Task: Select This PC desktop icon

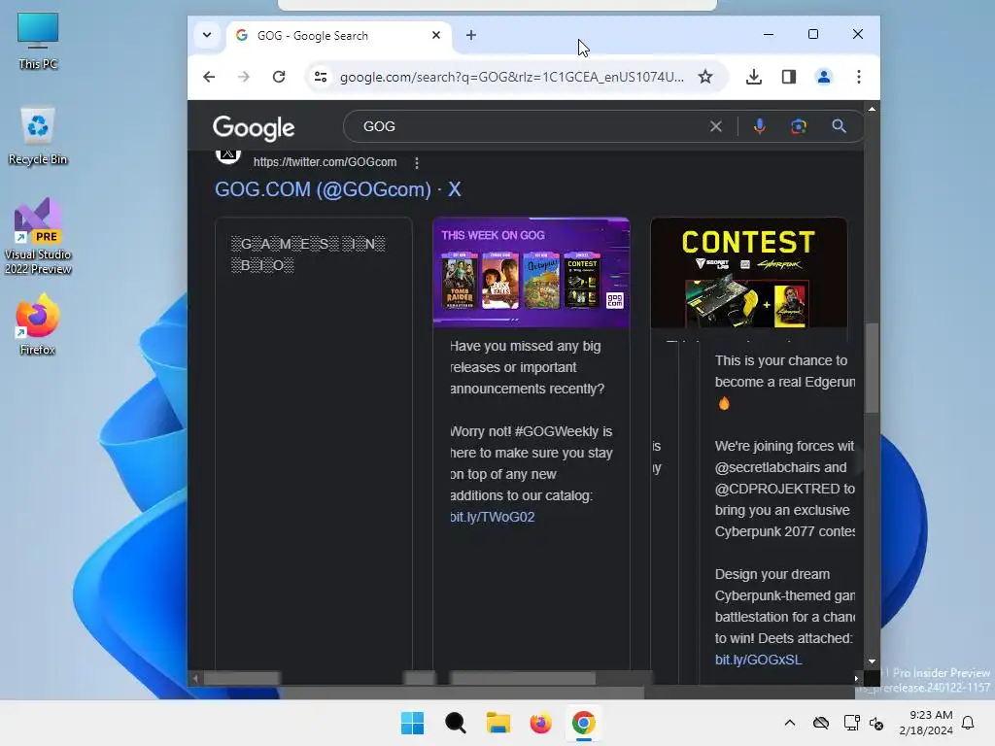Action: [38, 41]
